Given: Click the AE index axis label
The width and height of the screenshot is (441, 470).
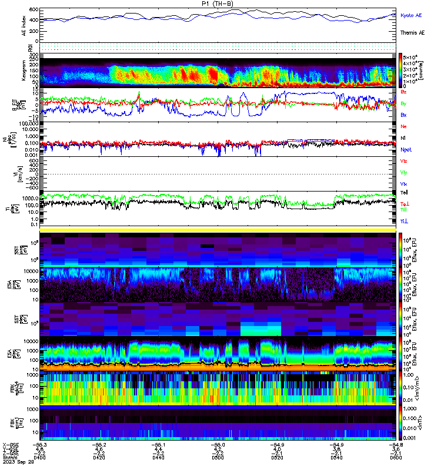Looking at the screenshot, I should click(24, 26).
